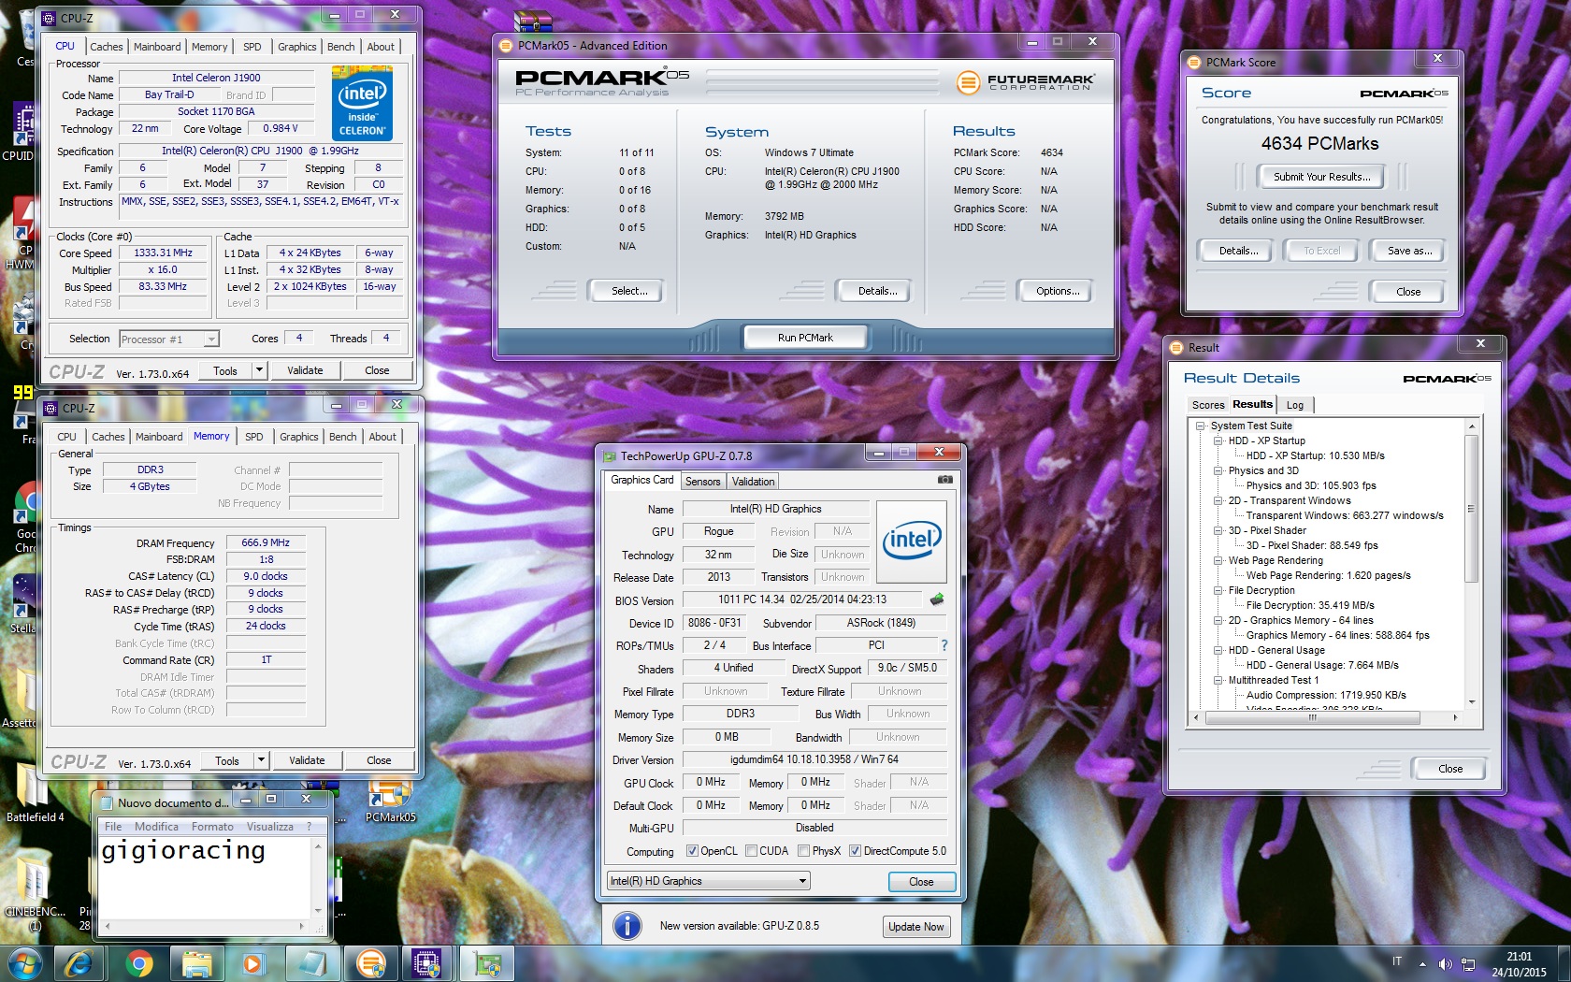Collapse the System Test Suite node

pos(1201,426)
